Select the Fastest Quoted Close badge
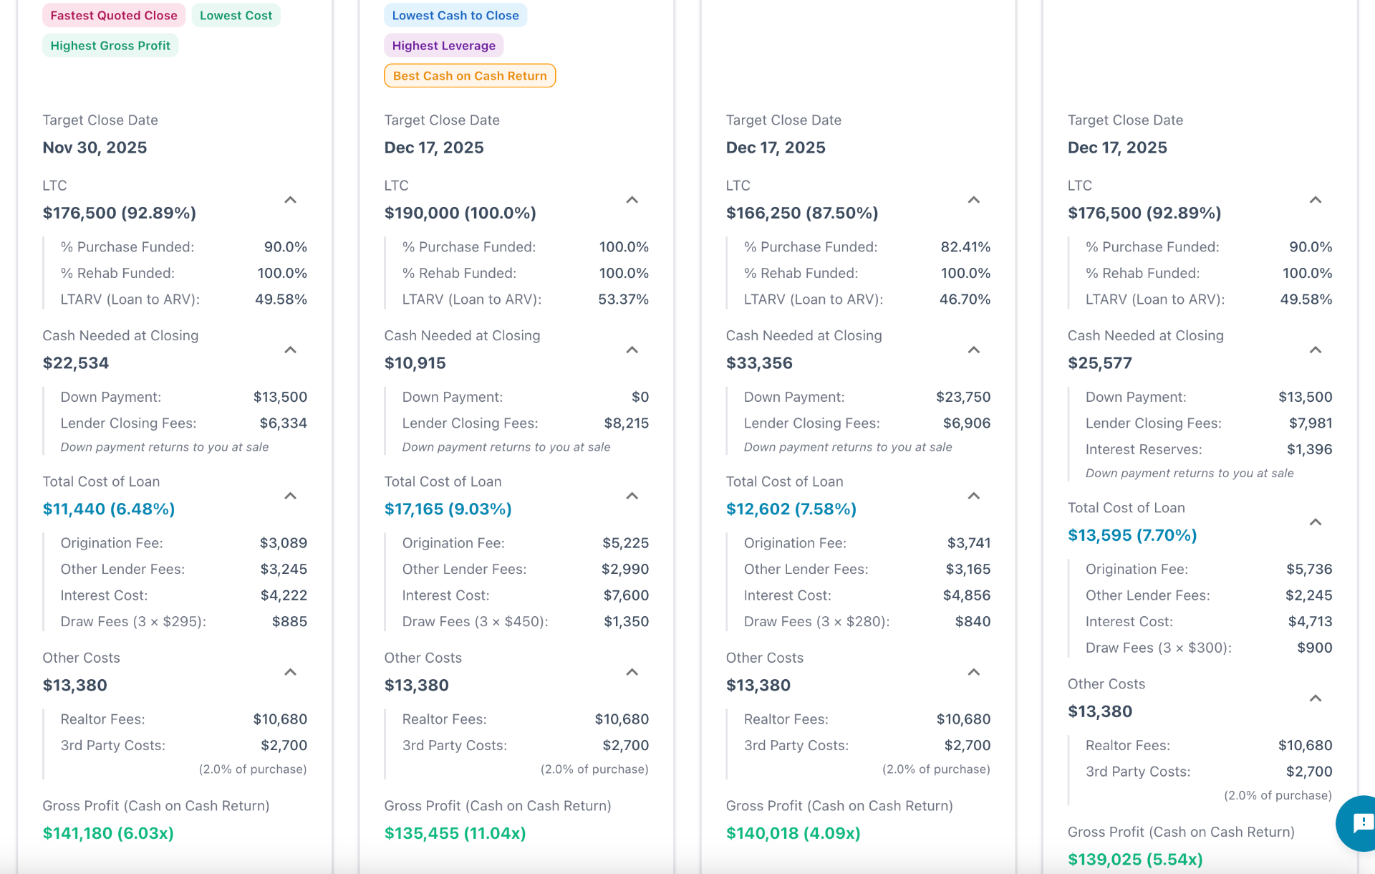The width and height of the screenshot is (1375, 874). [x=113, y=14]
